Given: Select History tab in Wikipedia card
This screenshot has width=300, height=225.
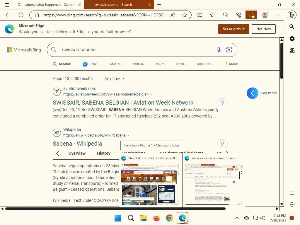Looking at the screenshot, I should tap(104, 153).
